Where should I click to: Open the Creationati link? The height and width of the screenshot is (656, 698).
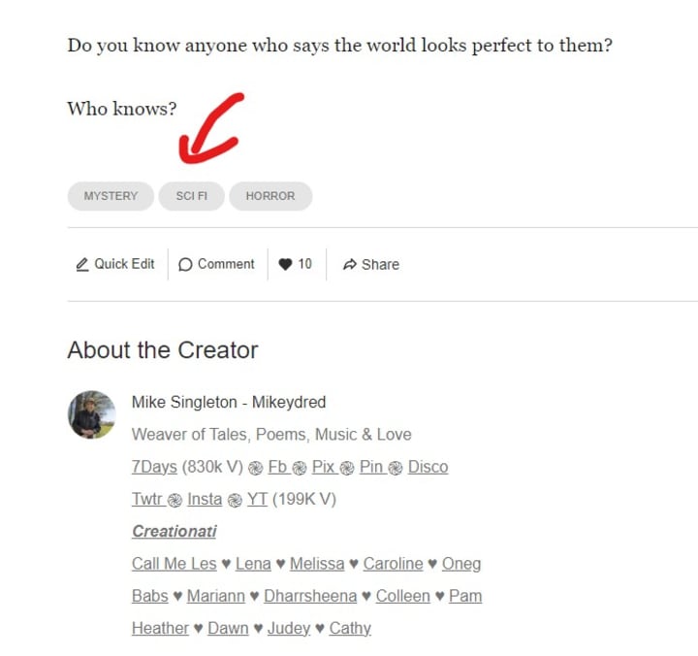[174, 531]
